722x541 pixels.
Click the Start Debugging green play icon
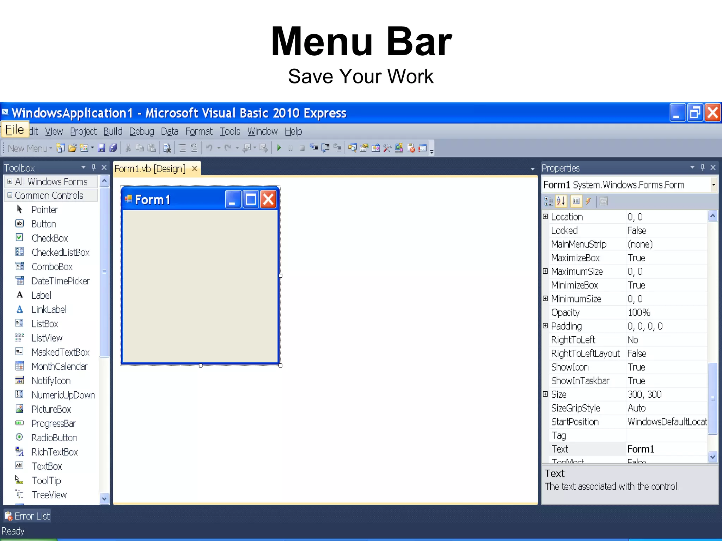coord(279,148)
